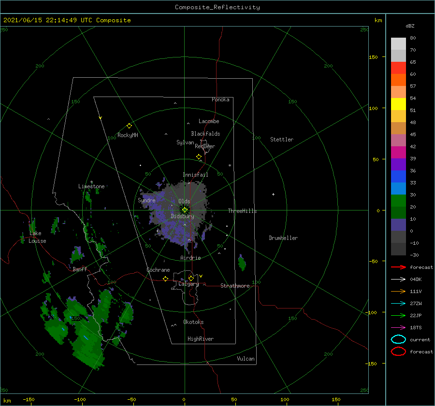Click the green echo blob north of Strathmore
This screenshot has width=435, height=406.
tap(242, 263)
